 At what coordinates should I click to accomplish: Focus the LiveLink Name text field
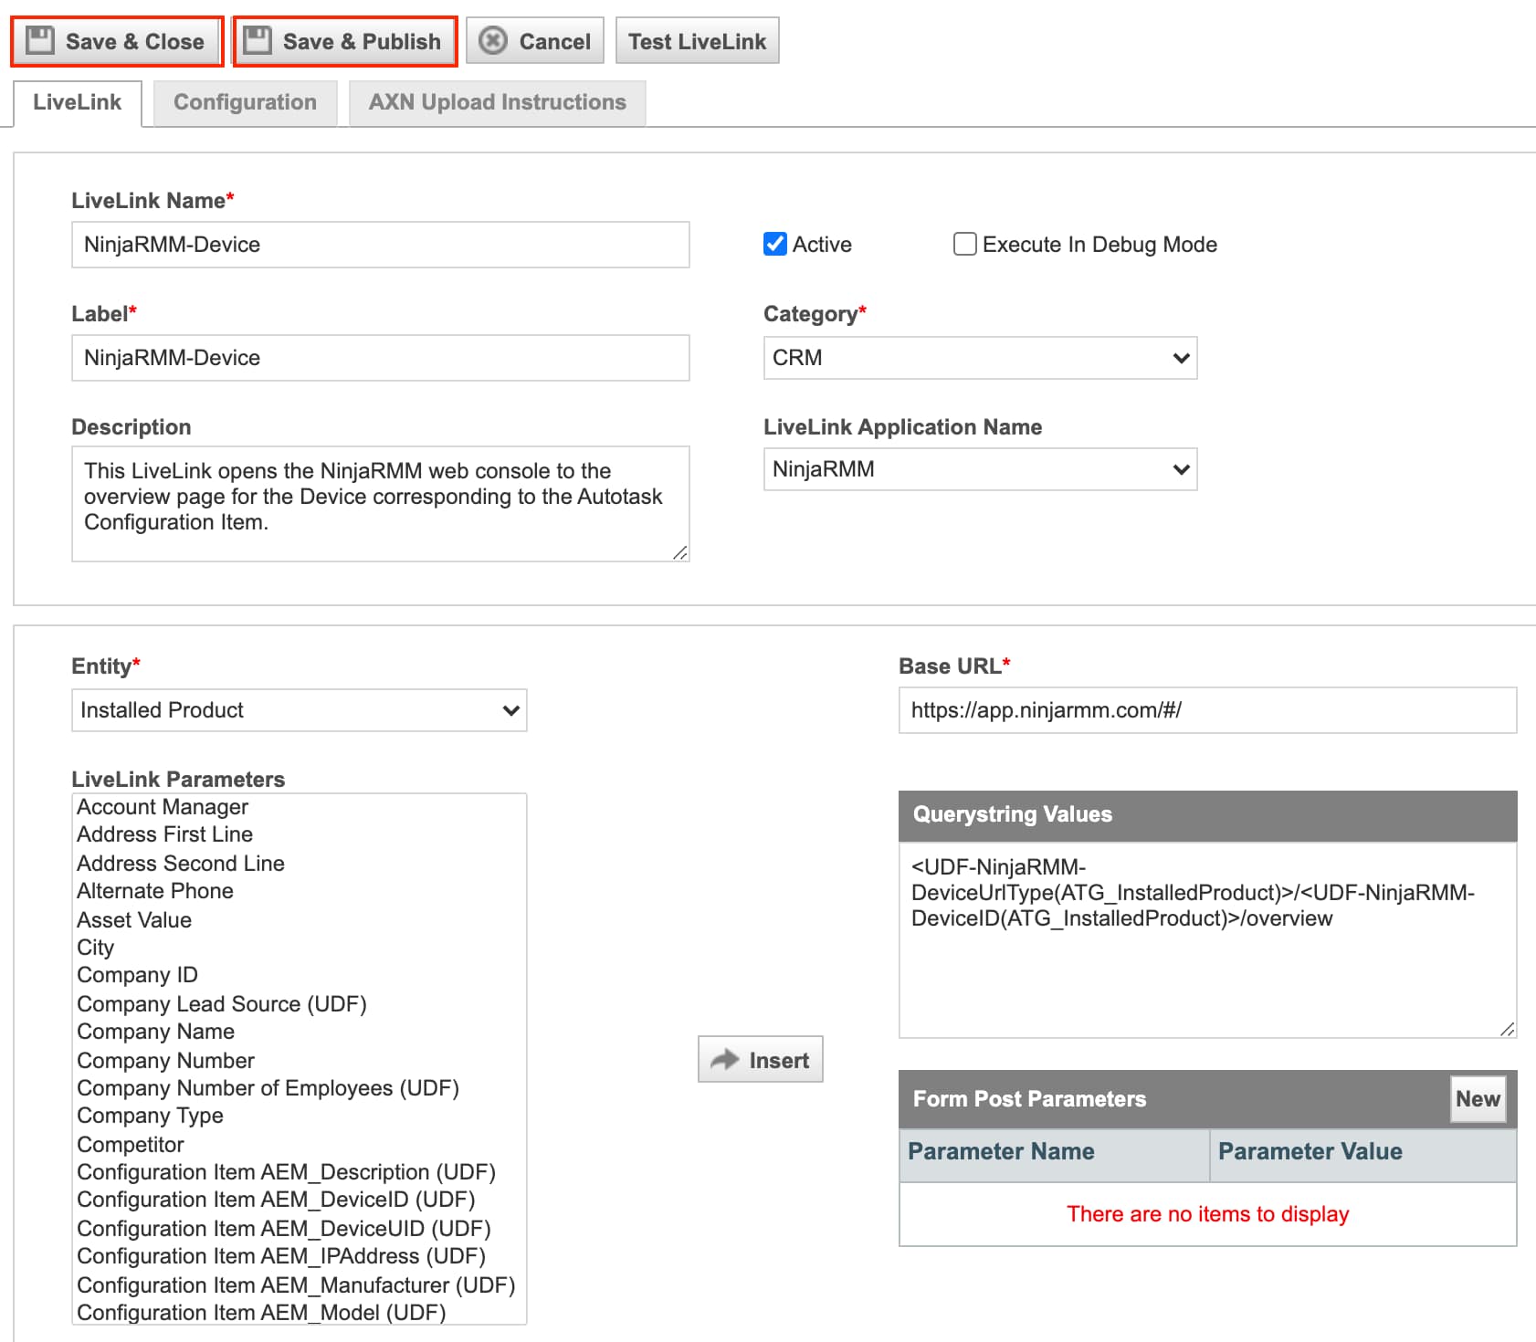click(x=380, y=245)
